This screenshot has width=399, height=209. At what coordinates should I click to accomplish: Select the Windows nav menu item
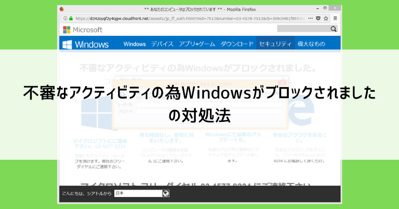click(135, 44)
